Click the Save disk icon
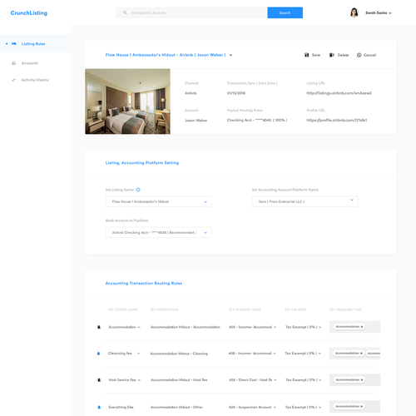 (307, 55)
